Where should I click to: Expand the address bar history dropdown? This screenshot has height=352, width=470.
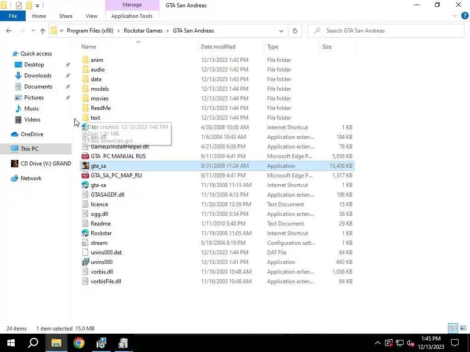pos(281,31)
